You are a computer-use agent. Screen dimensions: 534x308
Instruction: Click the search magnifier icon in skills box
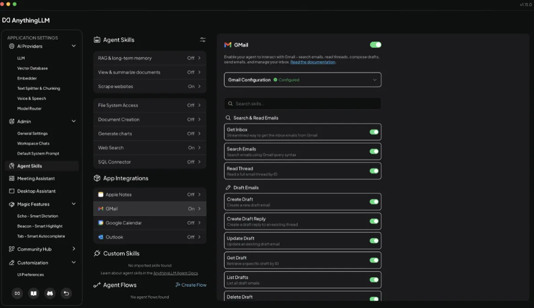[230, 103]
